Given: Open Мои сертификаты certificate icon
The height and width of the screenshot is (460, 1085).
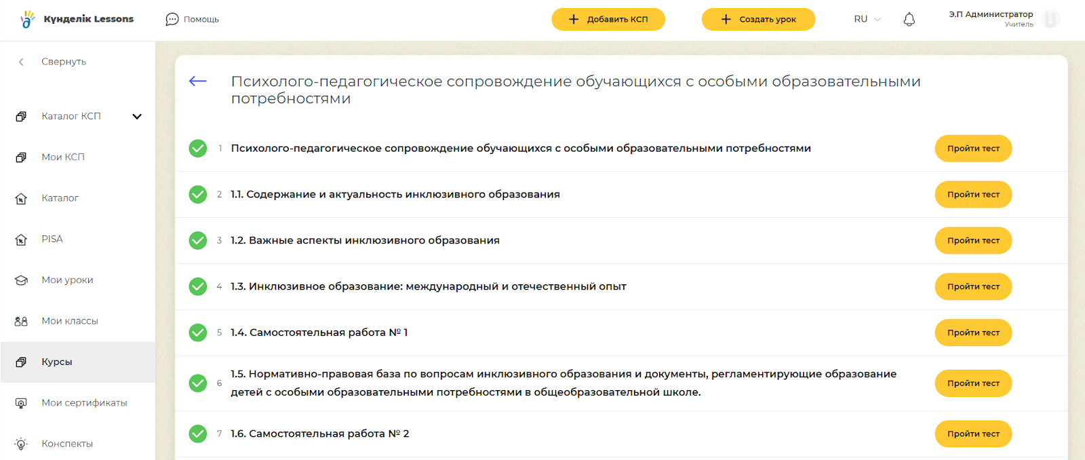Looking at the screenshot, I should click(21, 403).
